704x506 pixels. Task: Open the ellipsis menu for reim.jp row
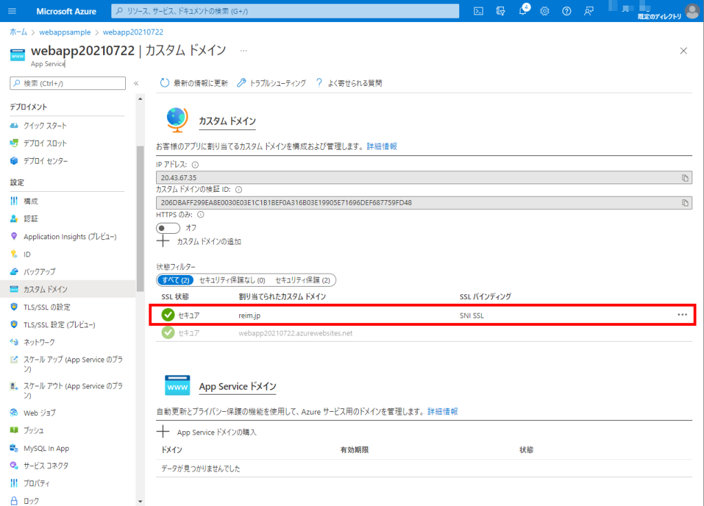point(682,315)
